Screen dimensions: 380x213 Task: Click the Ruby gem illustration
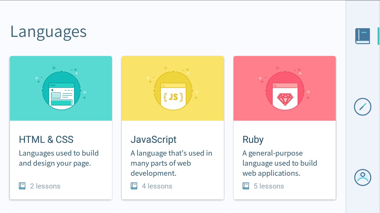pos(285,91)
